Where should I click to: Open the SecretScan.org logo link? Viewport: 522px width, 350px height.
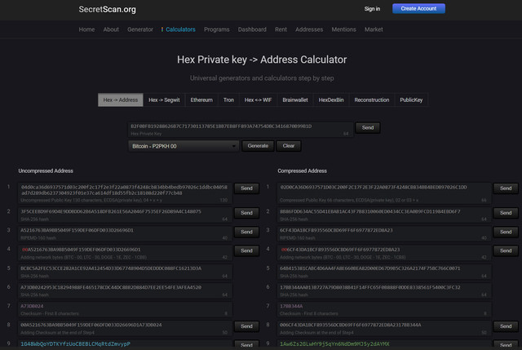[x=107, y=9]
